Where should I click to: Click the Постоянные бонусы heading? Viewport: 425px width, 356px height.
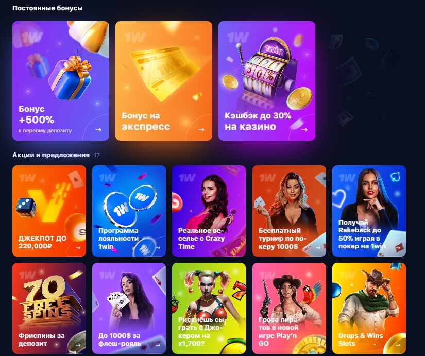coord(47,8)
